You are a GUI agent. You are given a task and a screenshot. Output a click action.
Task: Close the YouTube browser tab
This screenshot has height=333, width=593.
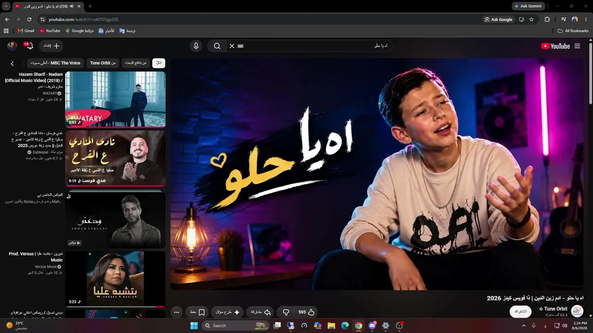[79, 6]
